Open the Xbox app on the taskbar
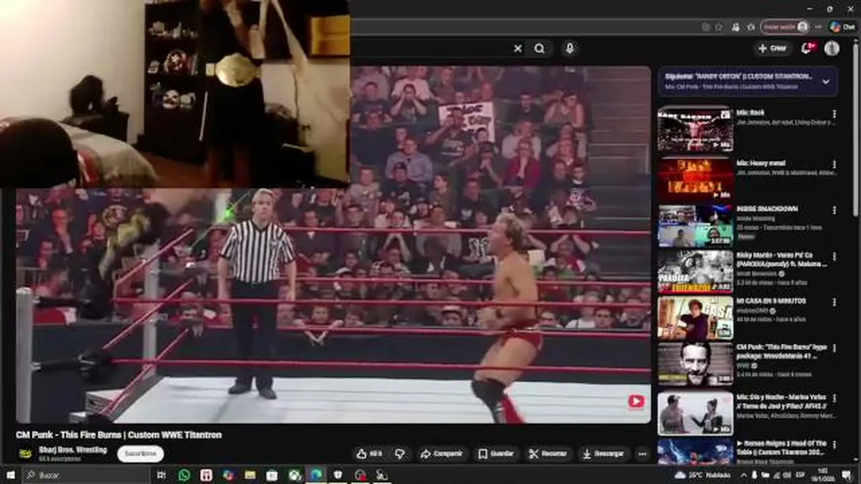861x484 pixels. 295,475
